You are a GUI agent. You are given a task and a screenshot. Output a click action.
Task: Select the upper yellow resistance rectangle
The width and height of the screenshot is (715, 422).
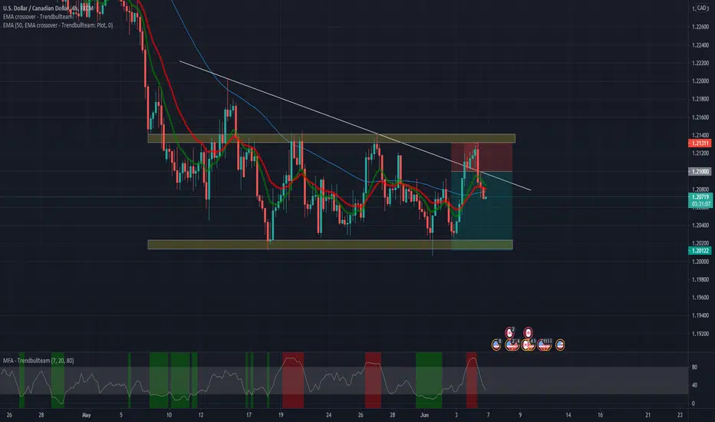[x=331, y=138]
